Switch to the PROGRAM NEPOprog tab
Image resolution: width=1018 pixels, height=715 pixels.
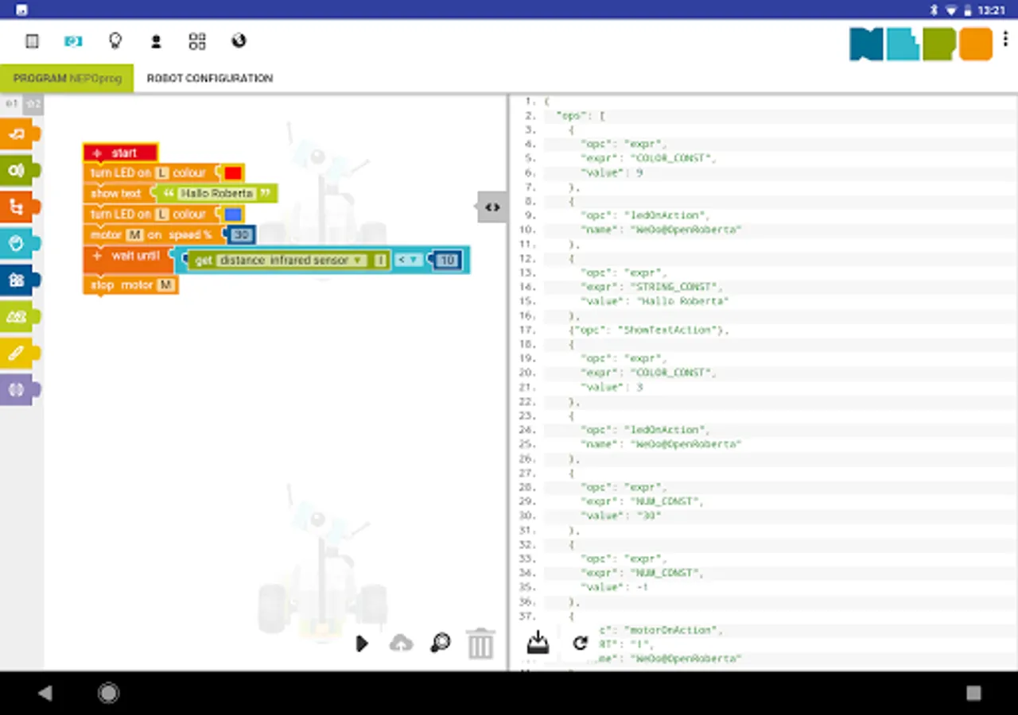[x=67, y=79]
